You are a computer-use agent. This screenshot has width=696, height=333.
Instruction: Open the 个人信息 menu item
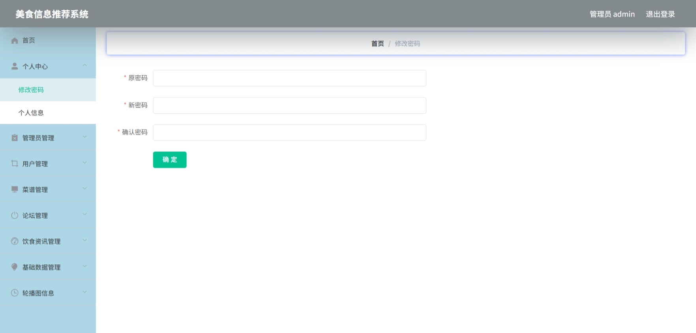point(48,113)
